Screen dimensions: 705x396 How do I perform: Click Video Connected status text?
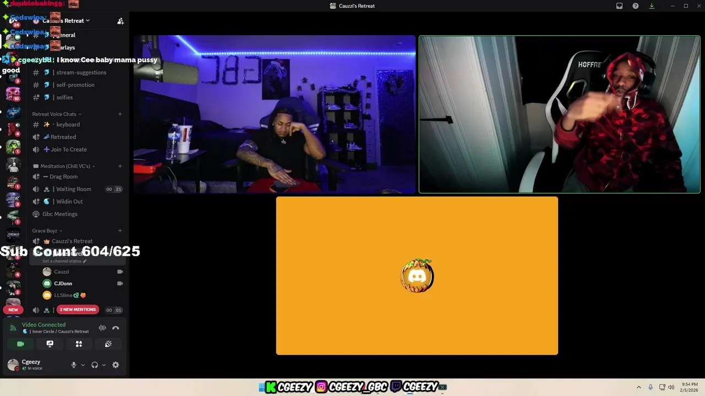tap(44, 324)
